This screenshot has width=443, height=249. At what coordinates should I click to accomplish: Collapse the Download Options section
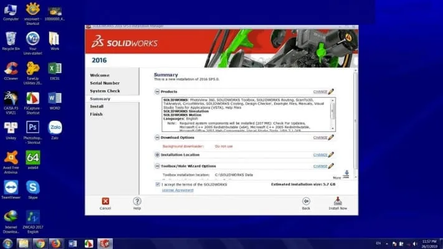[x=157, y=138]
